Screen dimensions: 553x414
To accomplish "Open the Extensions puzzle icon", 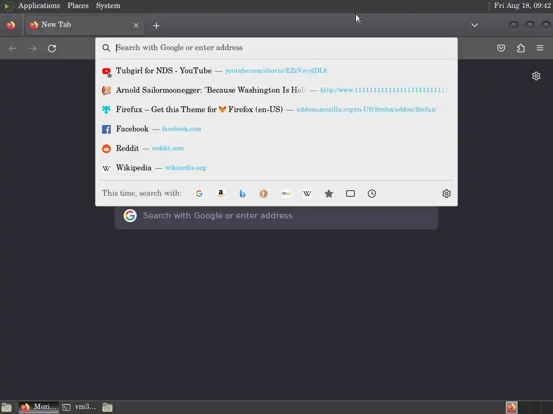I will (521, 48).
